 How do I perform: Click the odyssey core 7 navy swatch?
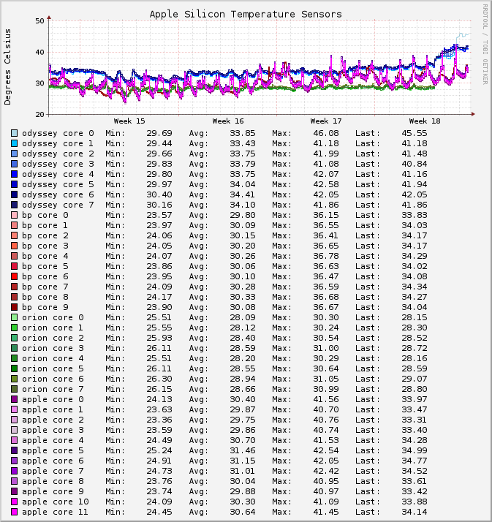[x=15, y=205]
